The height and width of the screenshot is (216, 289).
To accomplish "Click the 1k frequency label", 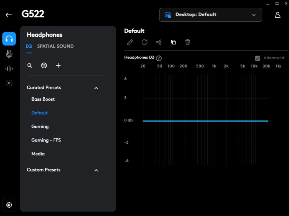I will coord(214,66).
